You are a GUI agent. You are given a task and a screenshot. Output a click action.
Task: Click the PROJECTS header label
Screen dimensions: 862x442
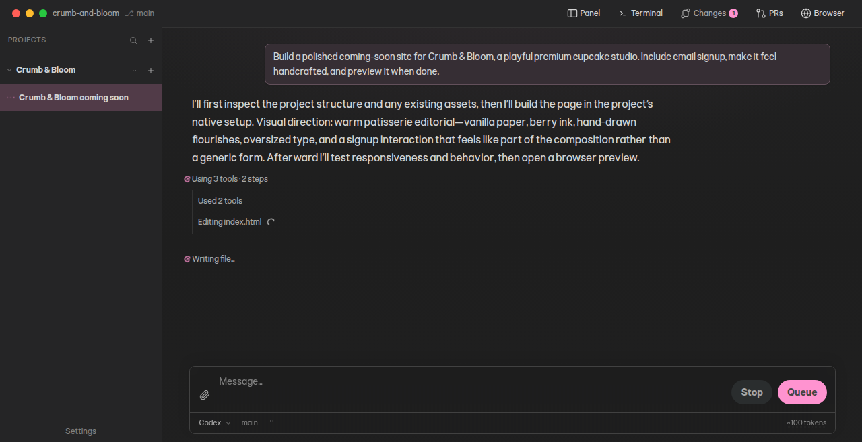pos(27,40)
